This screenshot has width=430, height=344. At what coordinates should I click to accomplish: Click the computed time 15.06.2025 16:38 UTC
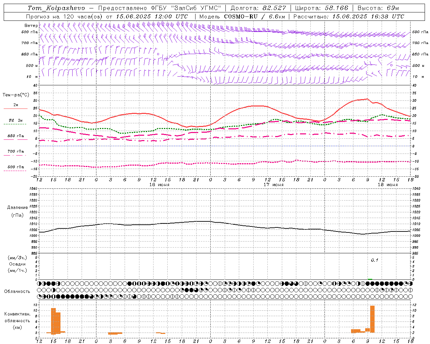click(x=368, y=16)
